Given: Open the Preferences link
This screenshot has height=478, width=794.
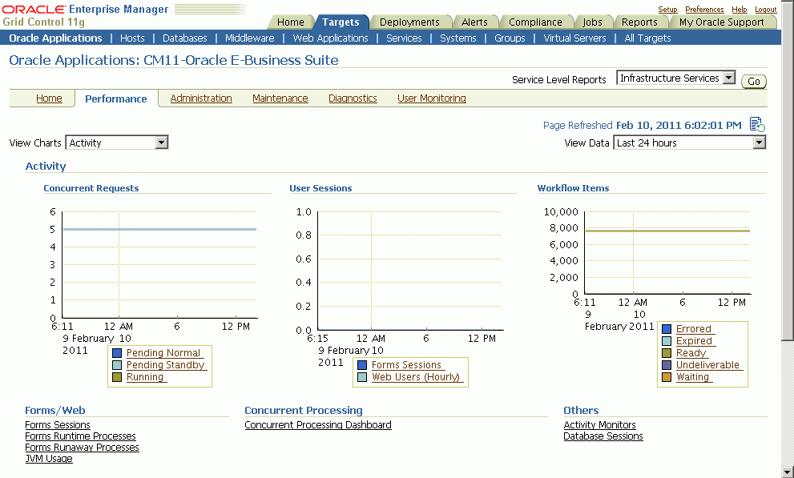Looking at the screenshot, I should pyautogui.click(x=704, y=10).
